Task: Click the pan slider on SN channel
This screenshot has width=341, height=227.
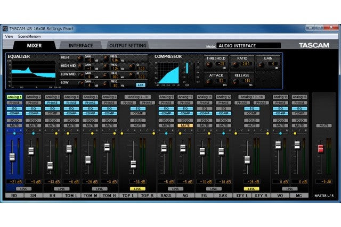Action: point(33,133)
